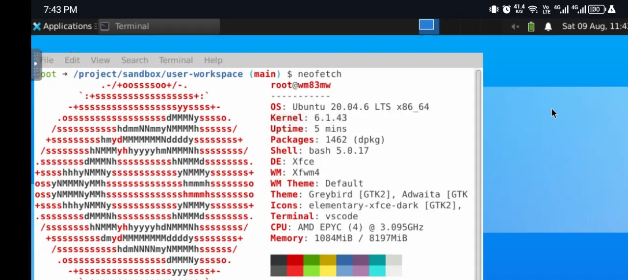Click the 'Theme: Greybird [GTK2]' line
Image resolution: width=628 pixels, height=280 pixels.
point(369,194)
